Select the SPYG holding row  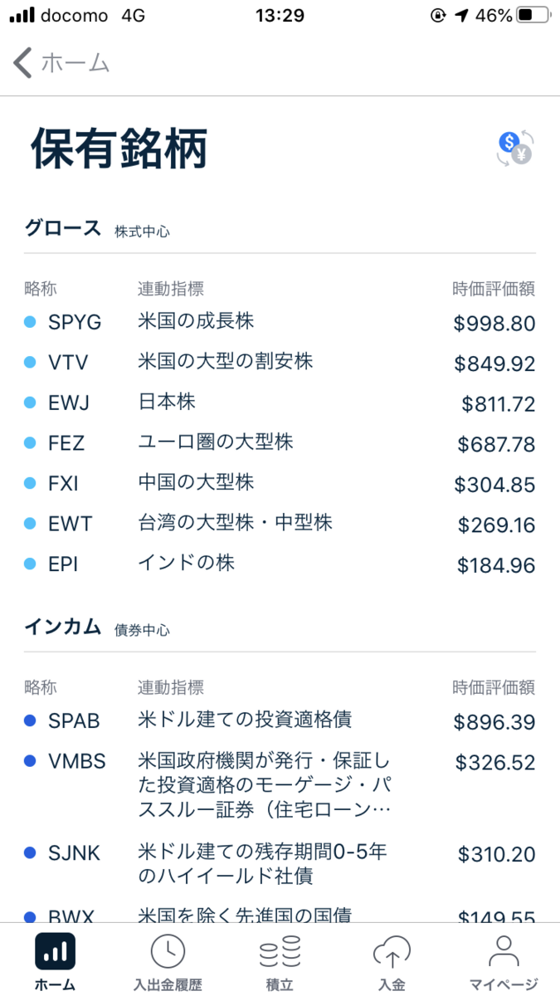click(280, 322)
